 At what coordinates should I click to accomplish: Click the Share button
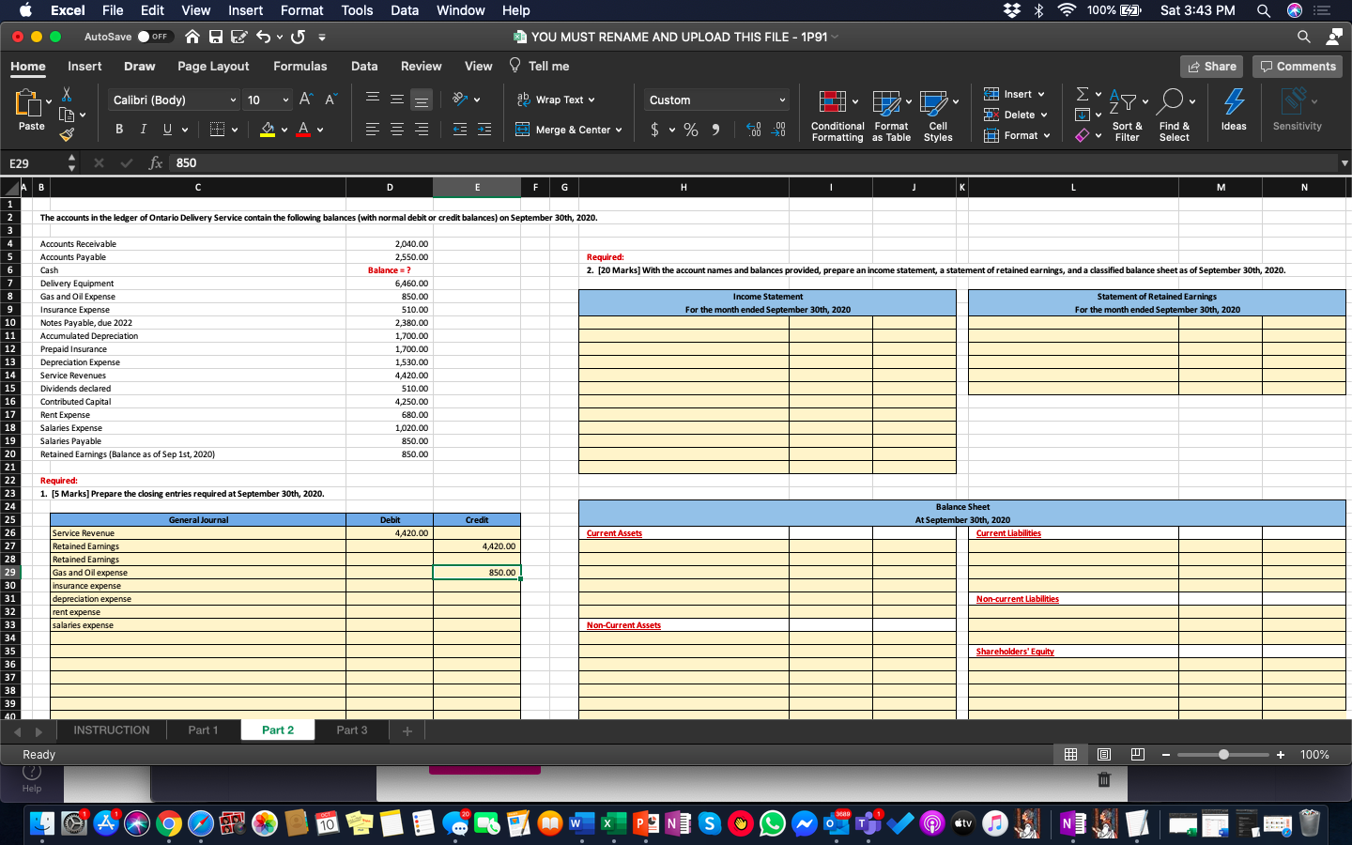point(1211,66)
